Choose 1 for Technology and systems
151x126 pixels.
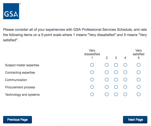[x=92, y=94]
